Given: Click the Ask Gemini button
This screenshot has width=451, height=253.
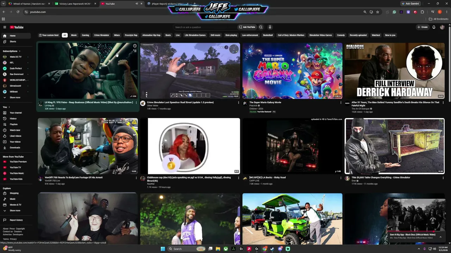Looking at the screenshot, I should coord(410,4).
